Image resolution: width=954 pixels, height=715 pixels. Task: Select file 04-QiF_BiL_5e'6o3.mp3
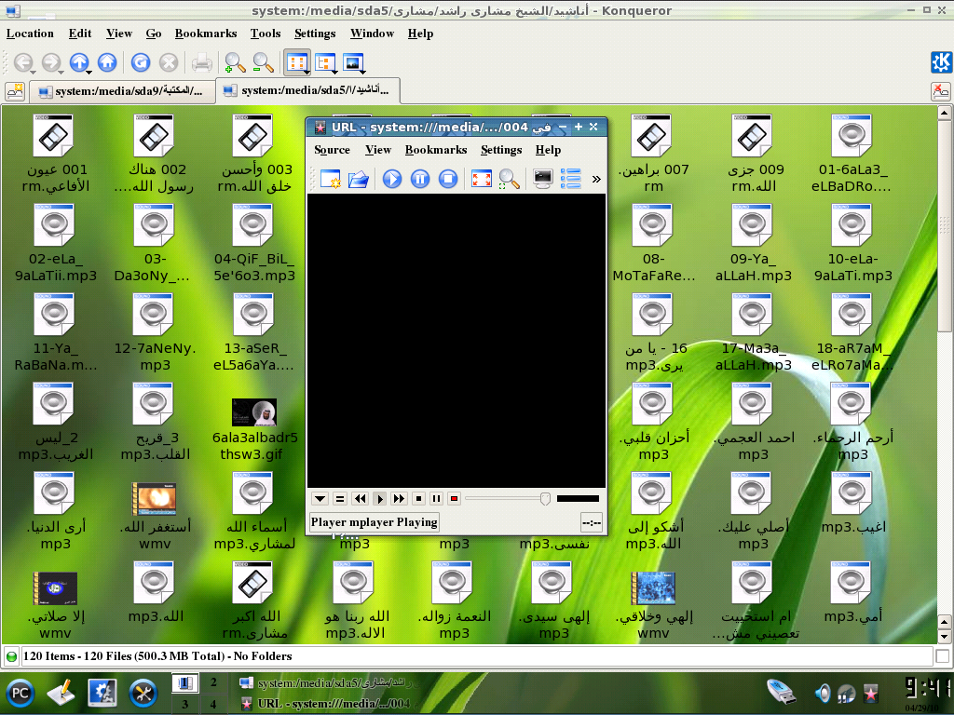coord(253,243)
